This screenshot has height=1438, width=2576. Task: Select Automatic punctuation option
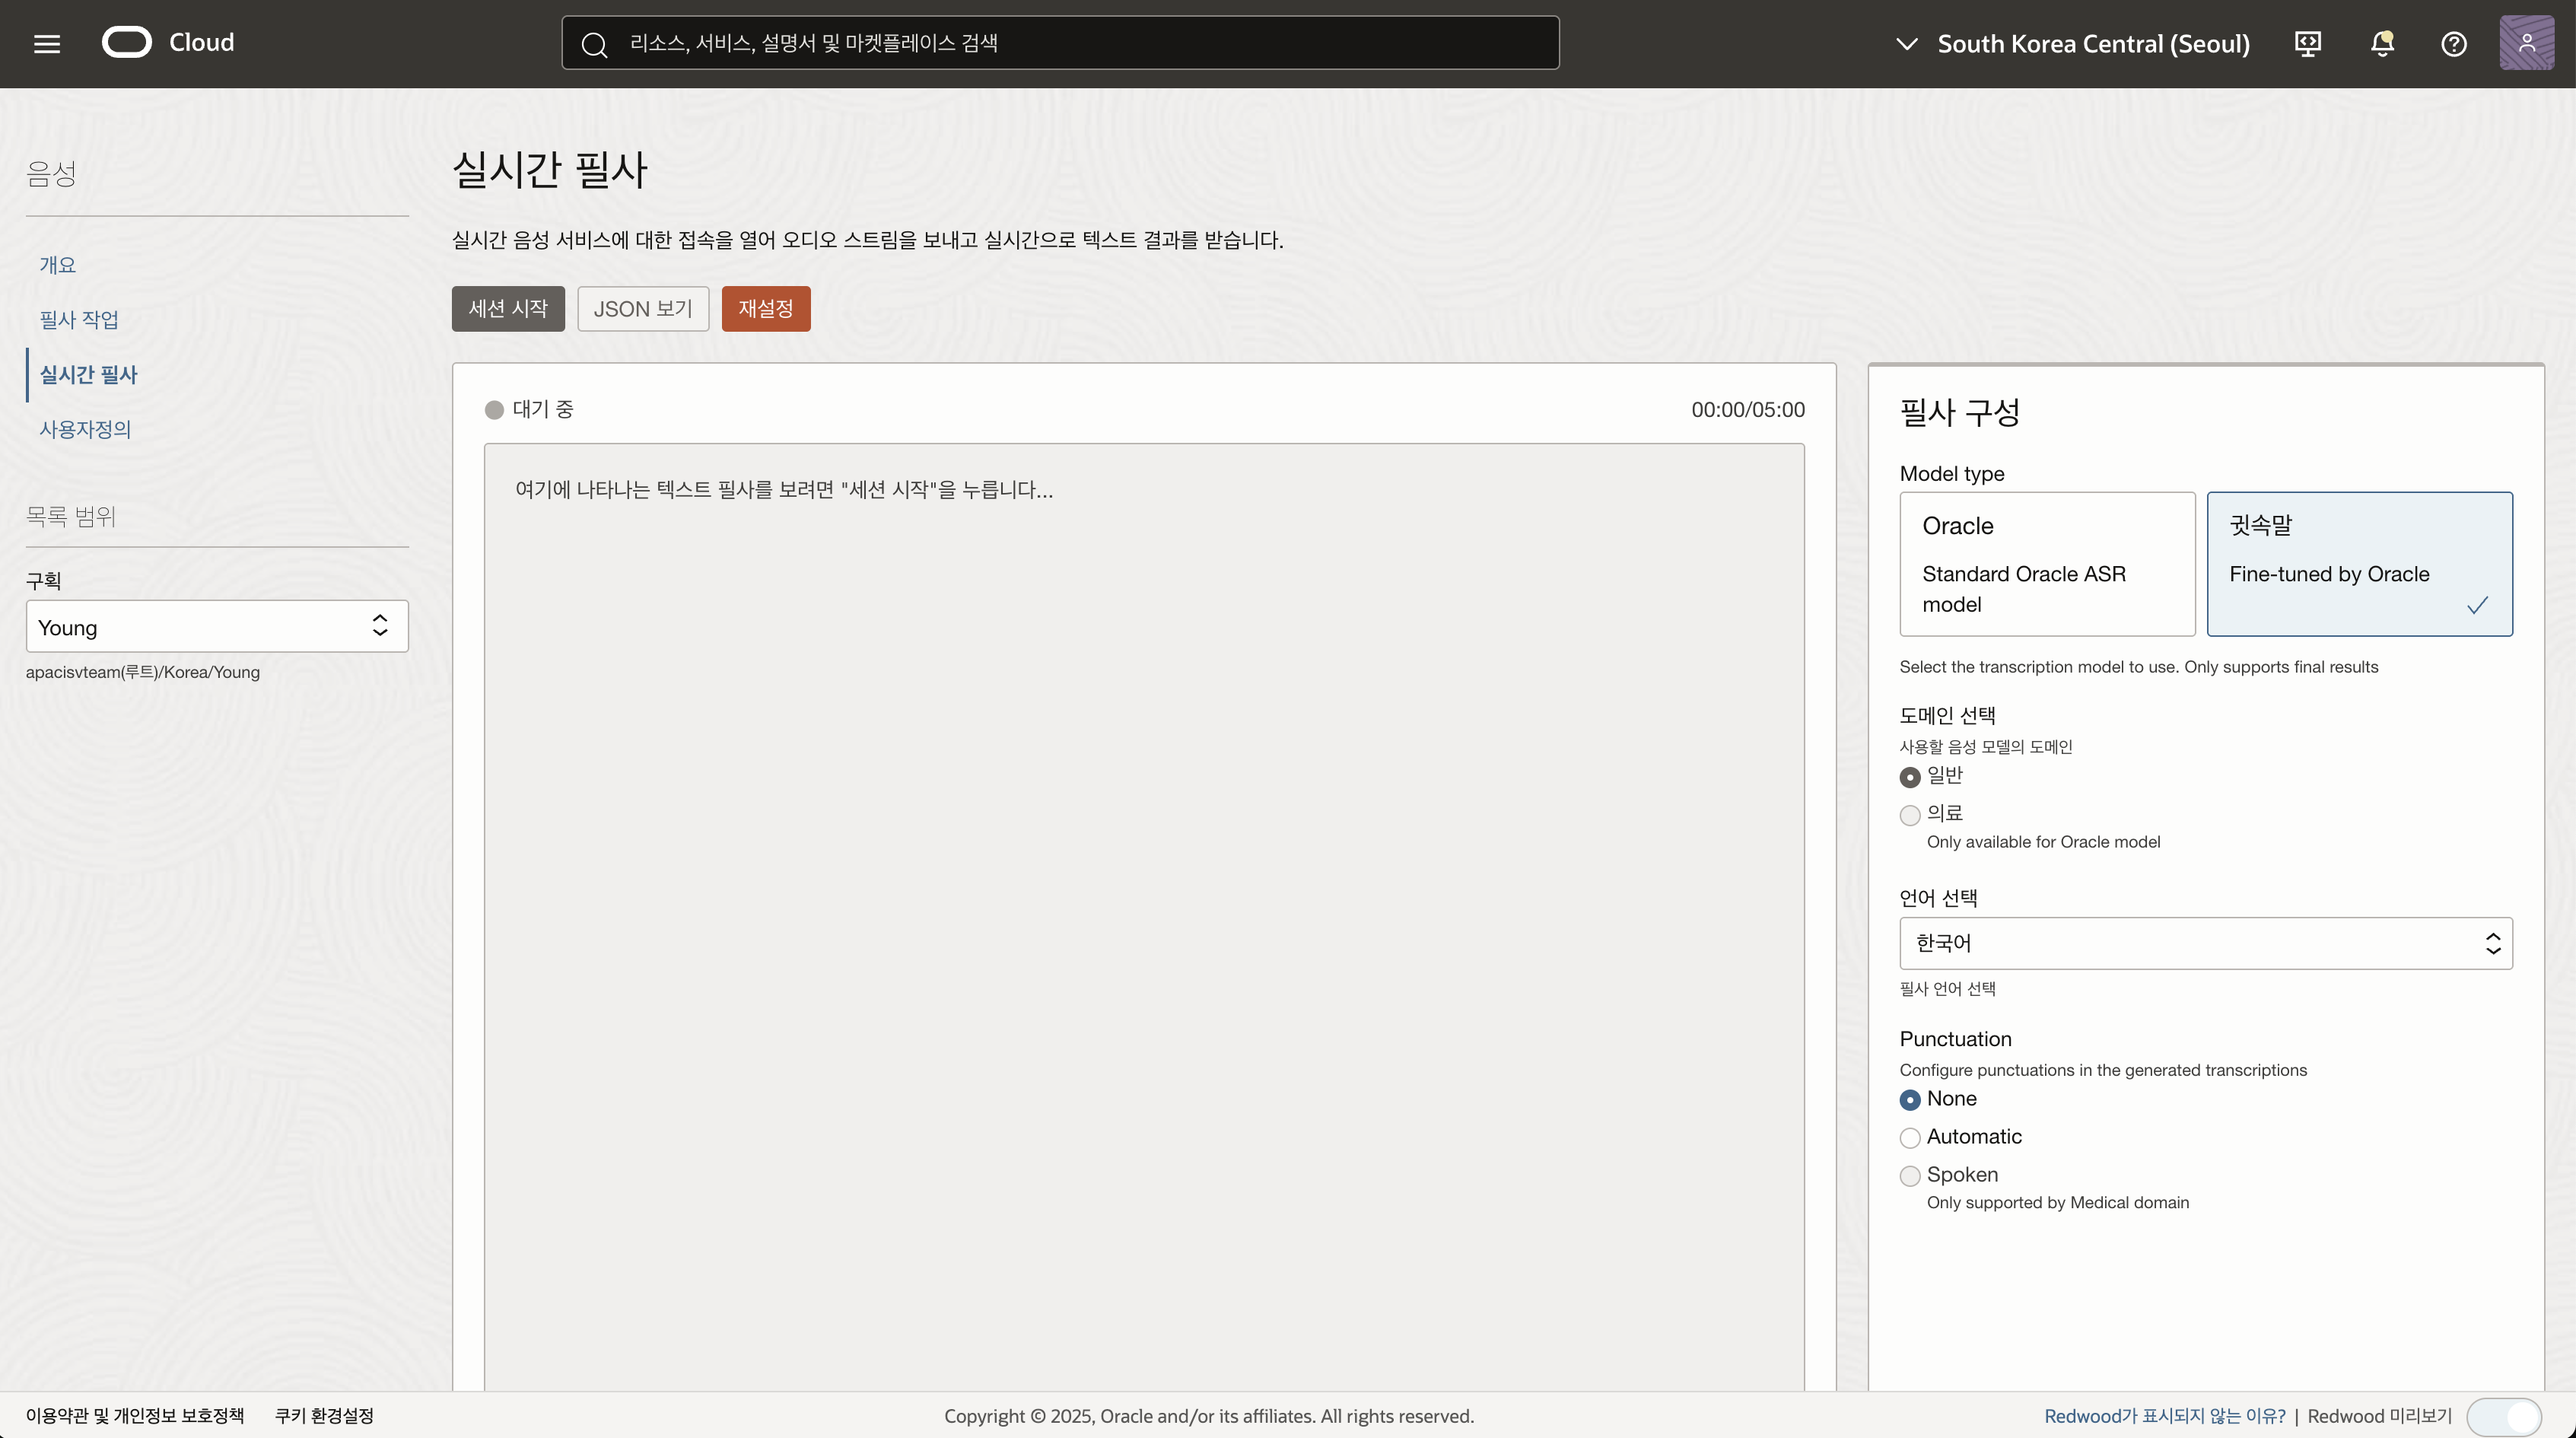click(1910, 1138)
